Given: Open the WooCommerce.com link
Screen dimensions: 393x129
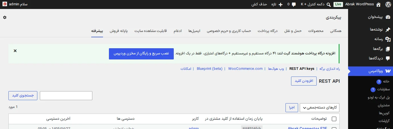Looking at the screenshot, I should (x=245, y=69).
